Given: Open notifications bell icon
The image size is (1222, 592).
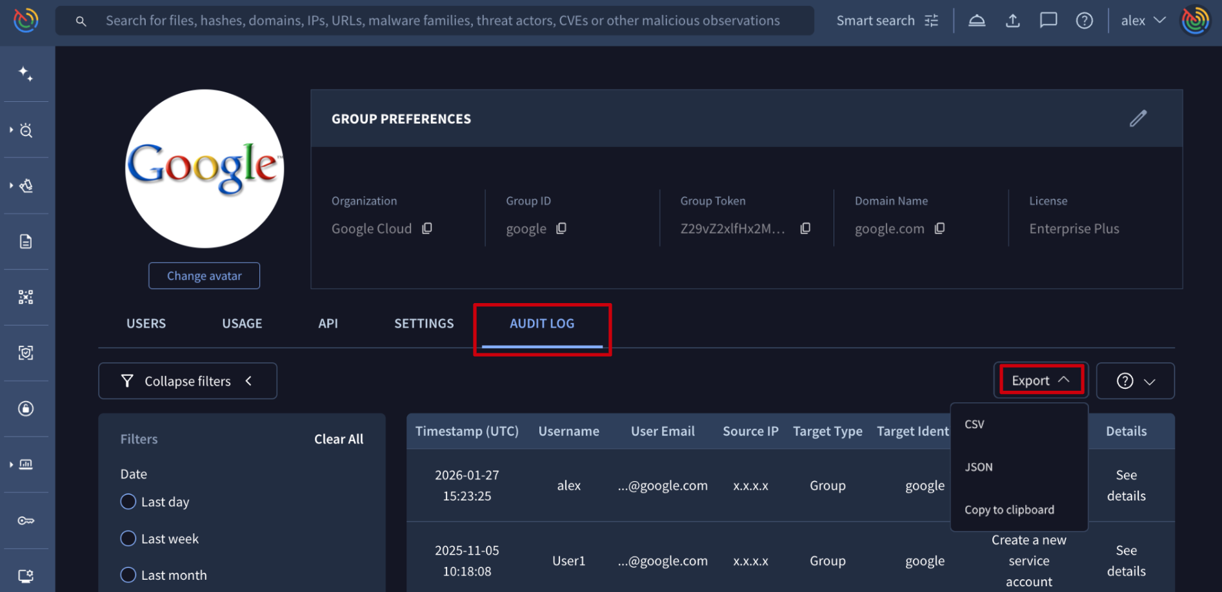Looking at the screenshot, I should [977, 21].
